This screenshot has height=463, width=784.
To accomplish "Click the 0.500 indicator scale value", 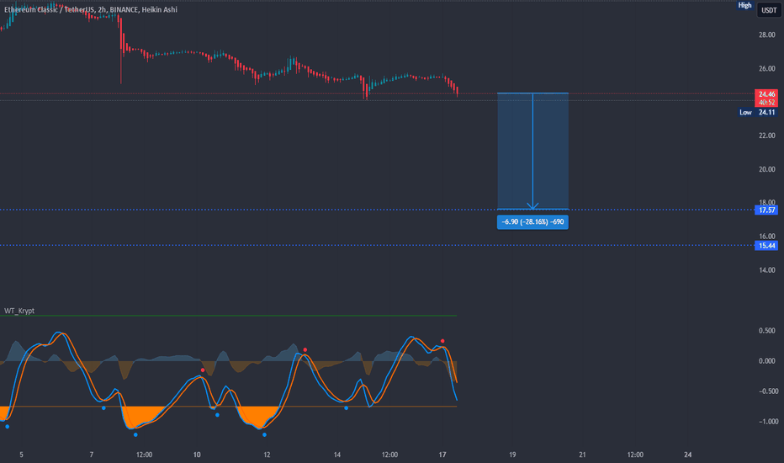I will [x=766, y=330].
